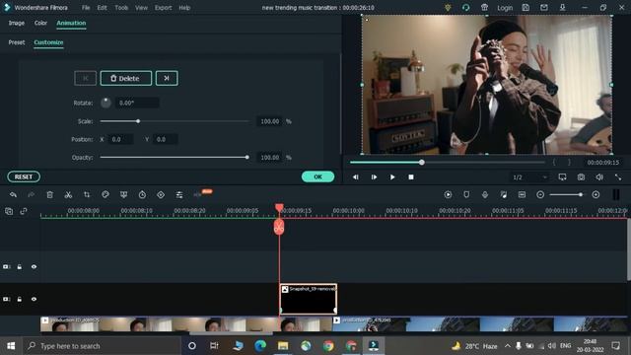Open the Help menu
This screenshot has width=631, height=355.
(x=184, y=8)
